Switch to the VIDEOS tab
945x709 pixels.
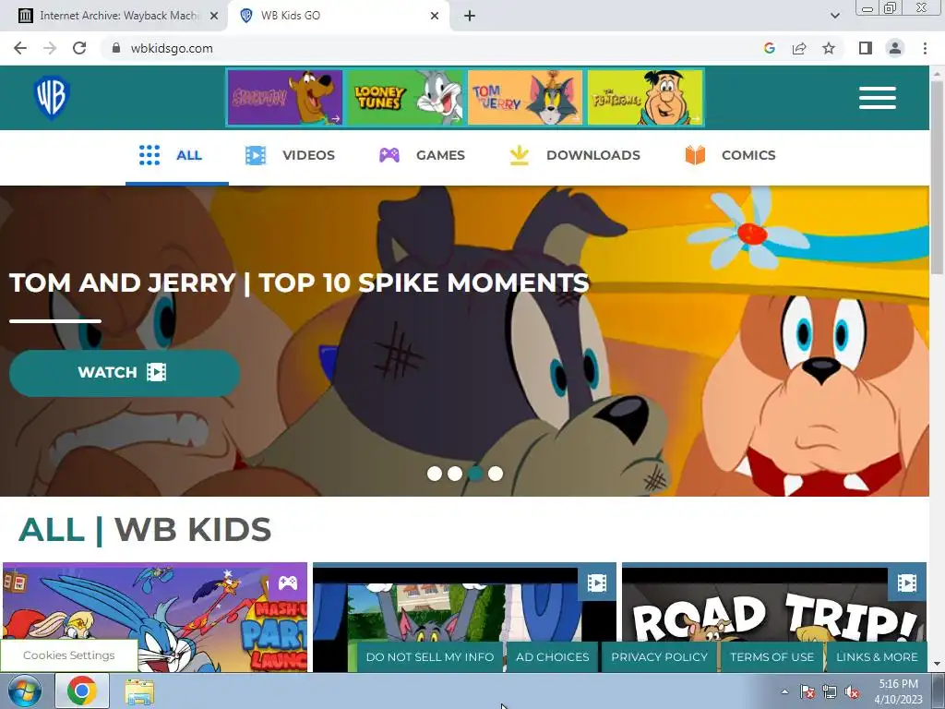(x=290, y=155)
